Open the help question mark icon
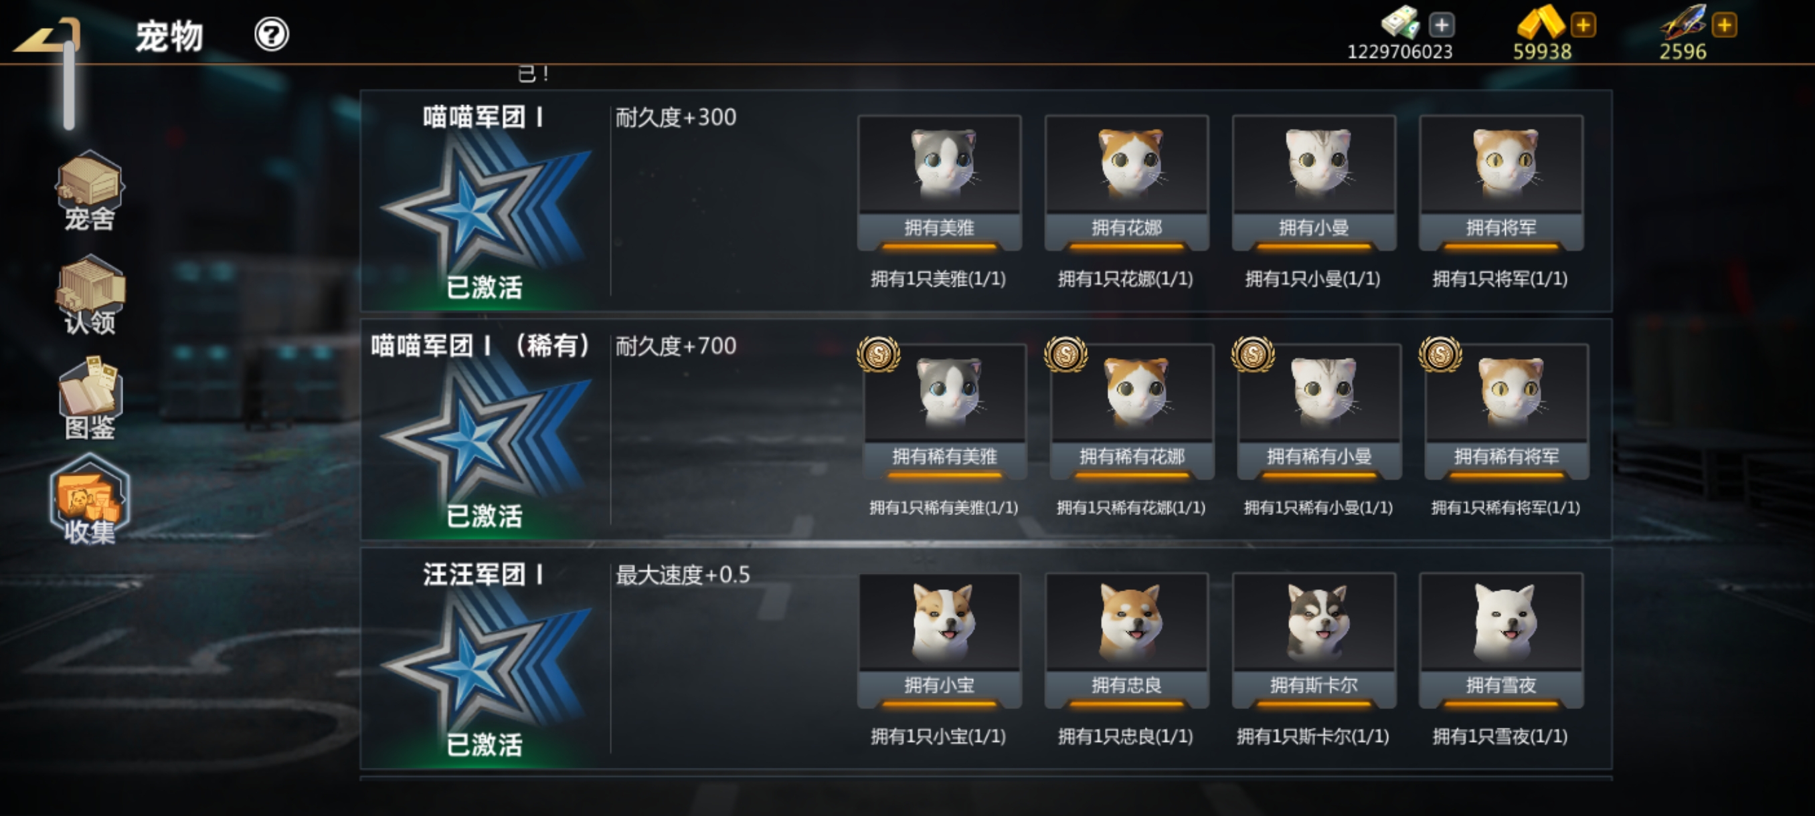This screenshot has width=1815, height=816. 271,34
